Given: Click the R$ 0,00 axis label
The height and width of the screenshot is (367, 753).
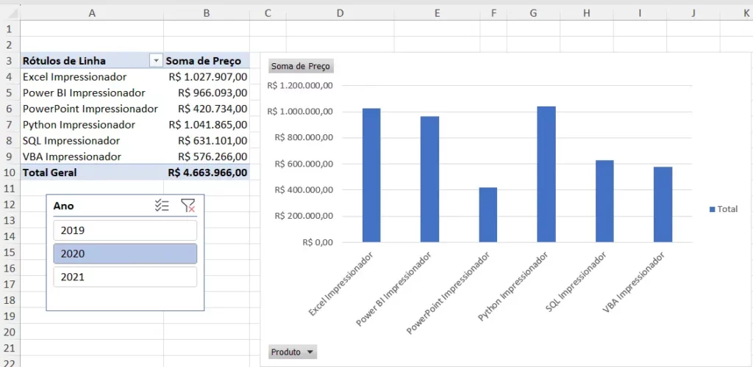Looking at the screenshot, I should pos(318,242).
